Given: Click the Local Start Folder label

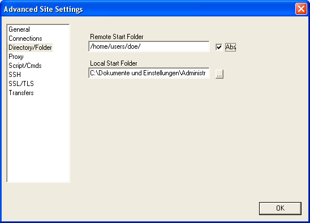Looking at the screenshot, I should point(114,63).
